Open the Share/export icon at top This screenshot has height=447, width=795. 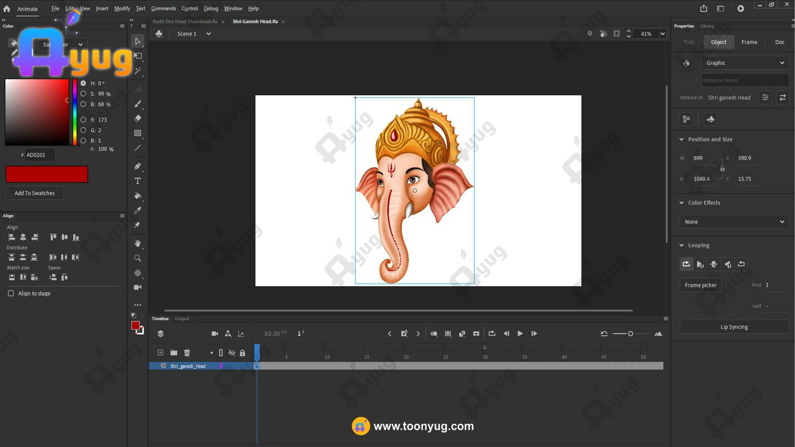point(704,8)
